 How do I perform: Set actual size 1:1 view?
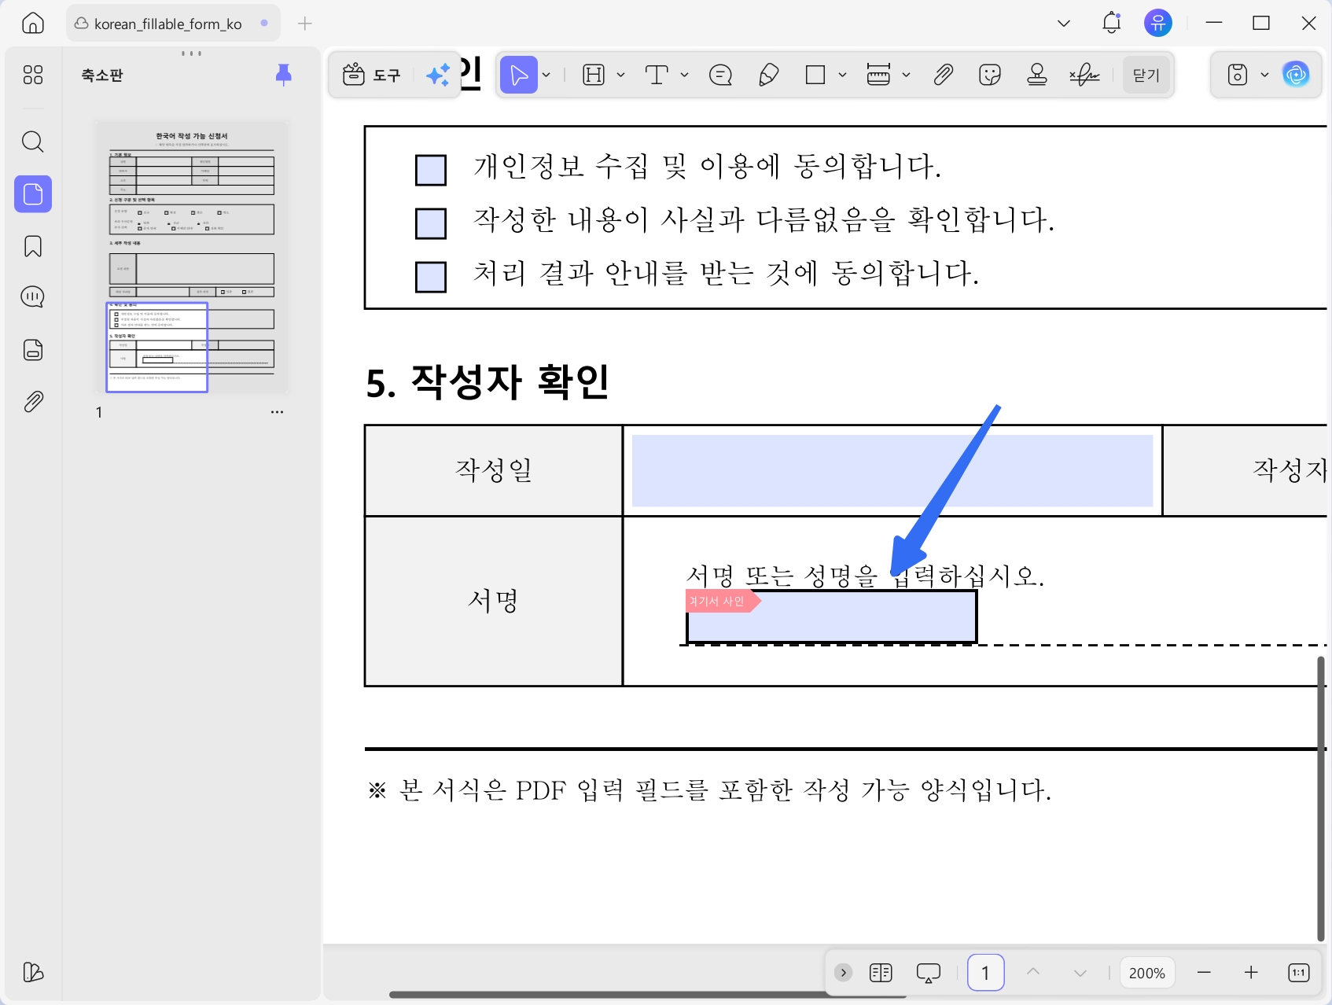point(1299,973)
